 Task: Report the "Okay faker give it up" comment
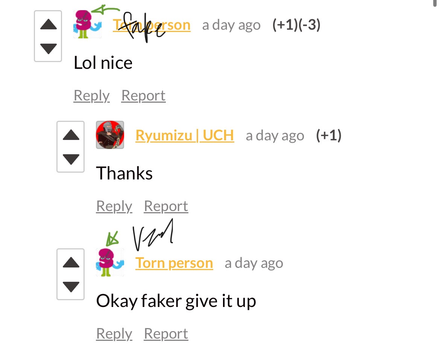166,334
